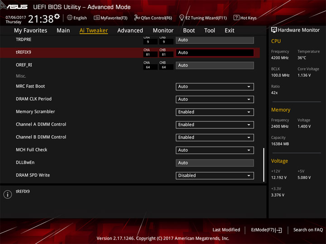The width and height of the screenshot is (326, 244).
Task: Select the Memory Scrambler label
Action: [x=35, y=112]
